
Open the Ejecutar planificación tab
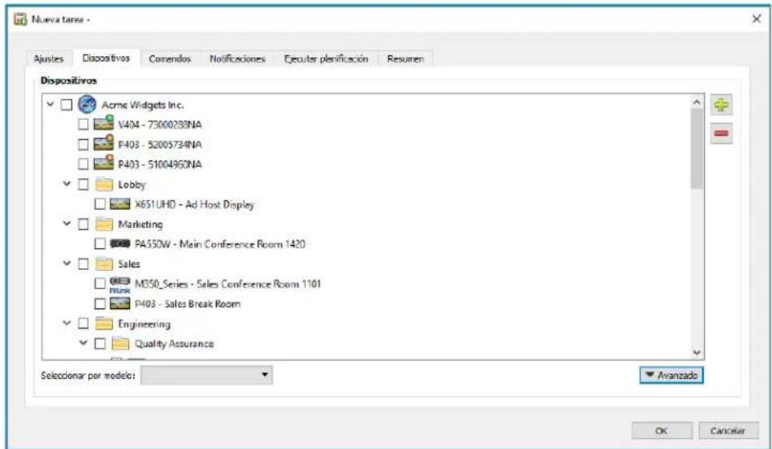[326, 59]
